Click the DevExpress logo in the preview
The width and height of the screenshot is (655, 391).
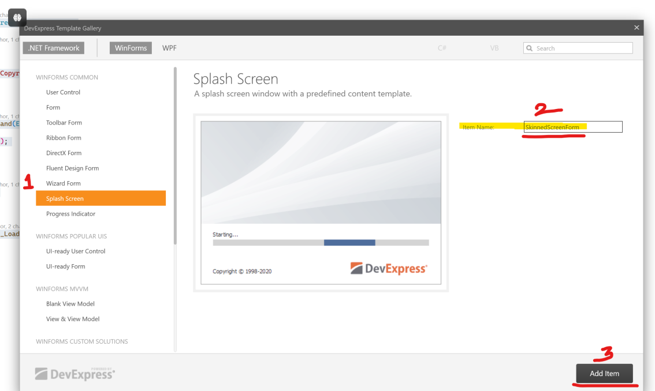click(x=389, y=268)
